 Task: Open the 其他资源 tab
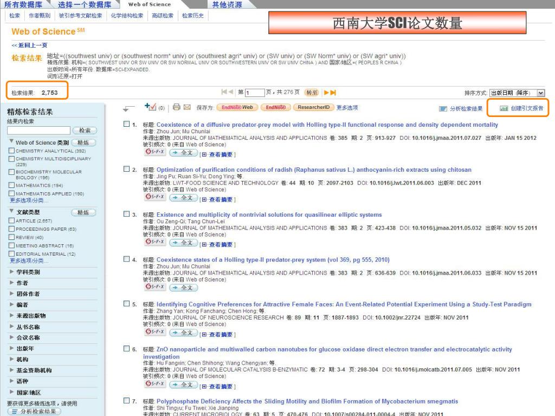point(227,4)
